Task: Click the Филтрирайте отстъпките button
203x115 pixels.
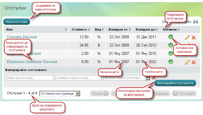Action: click(x=175, y=83)
